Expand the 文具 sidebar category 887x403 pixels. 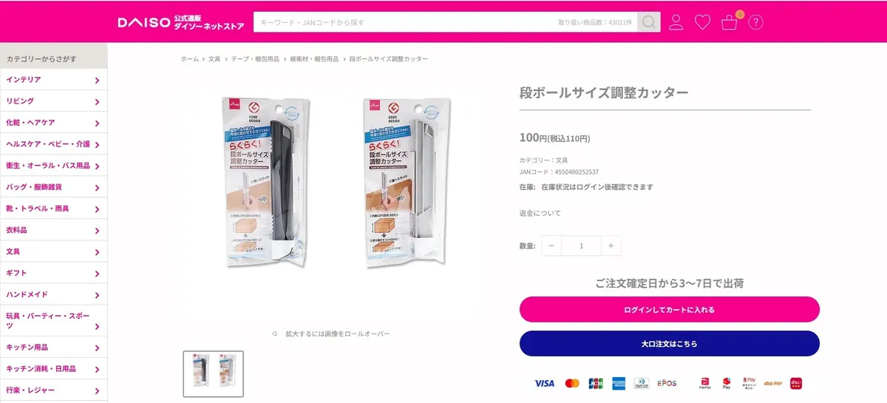(53, 251)
